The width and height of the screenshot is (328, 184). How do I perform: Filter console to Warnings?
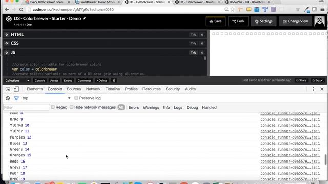click(x=151, y=107)
